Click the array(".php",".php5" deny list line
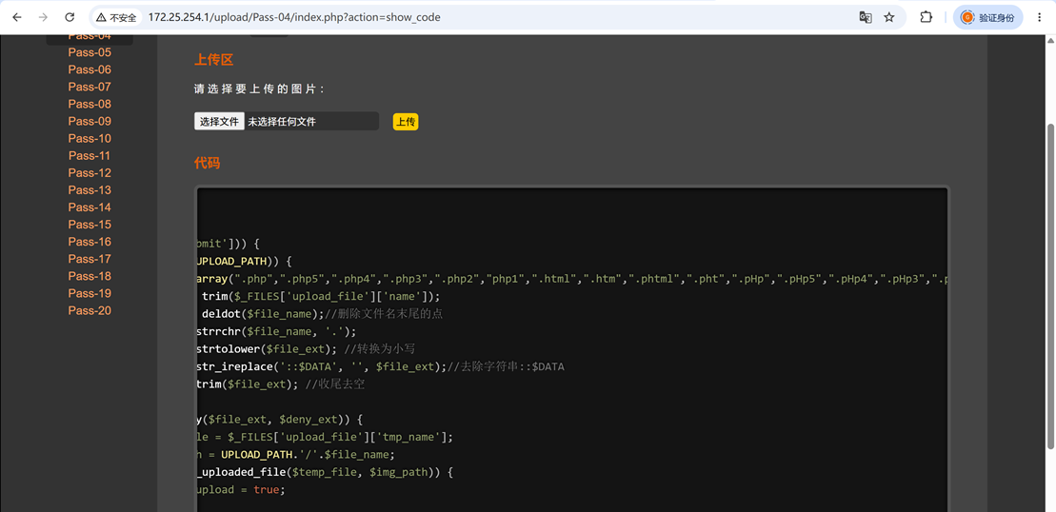The height and width of the screenshot is (512, 1056). (x=571, y=279)
